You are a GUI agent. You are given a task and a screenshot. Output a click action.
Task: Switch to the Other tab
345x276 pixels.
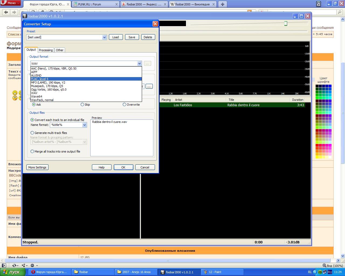click(x=60, y=50)
